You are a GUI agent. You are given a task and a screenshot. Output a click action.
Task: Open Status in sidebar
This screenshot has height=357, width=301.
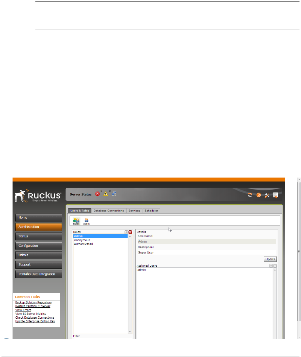pos(38,236)
